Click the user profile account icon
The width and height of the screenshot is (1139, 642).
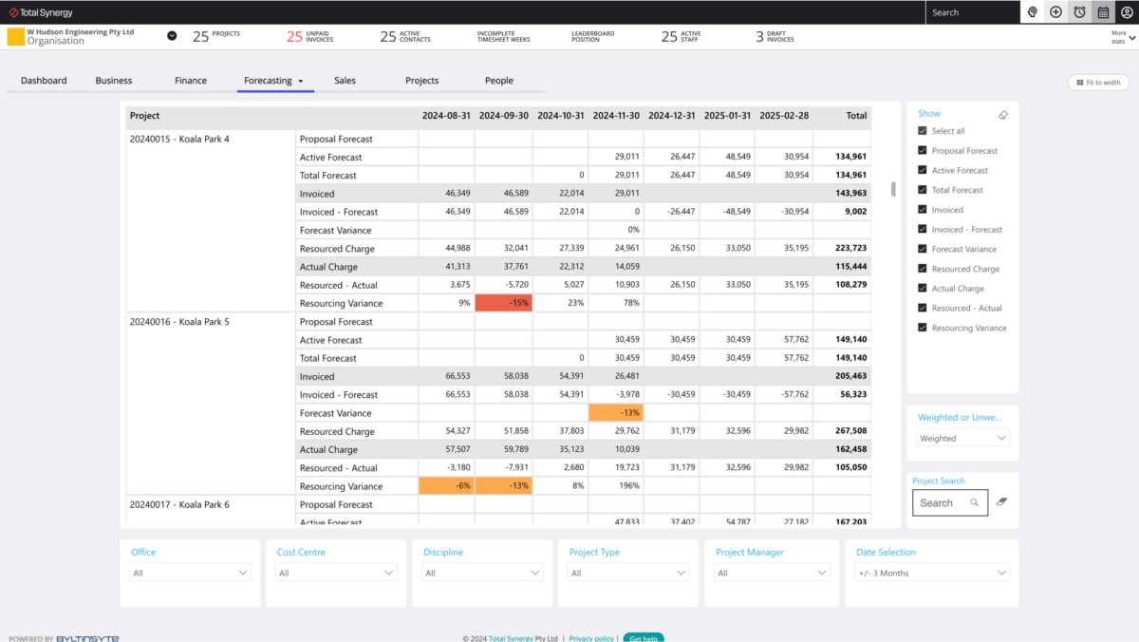pos(1126,12)
